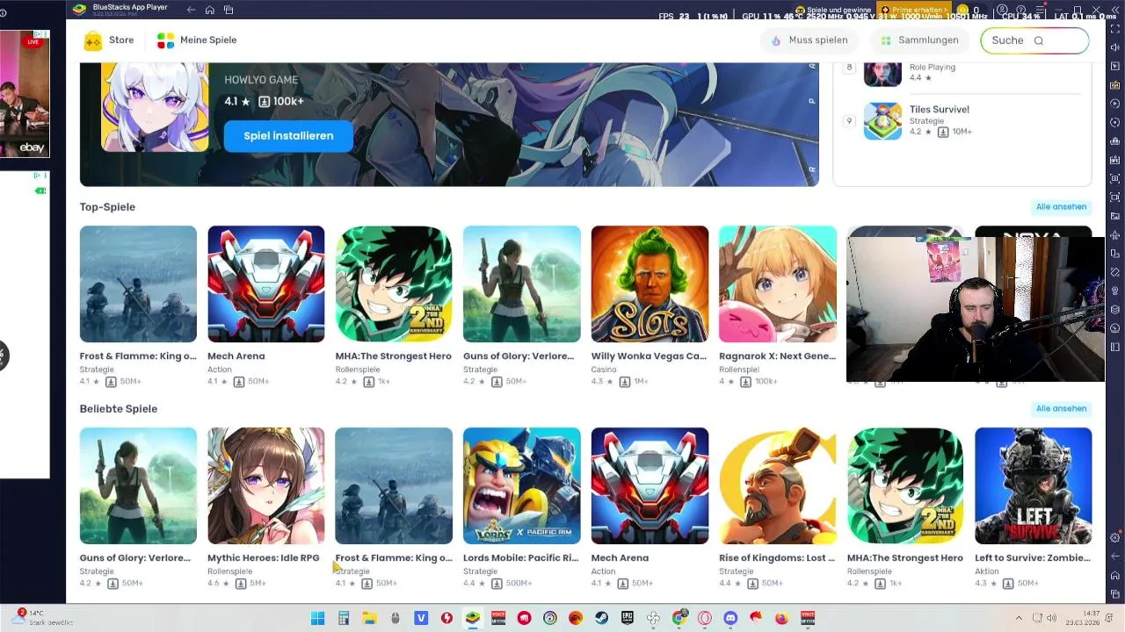Open Left to Survive: Zombie game
Screen dimensions: 1125x632
point(1033,486)
